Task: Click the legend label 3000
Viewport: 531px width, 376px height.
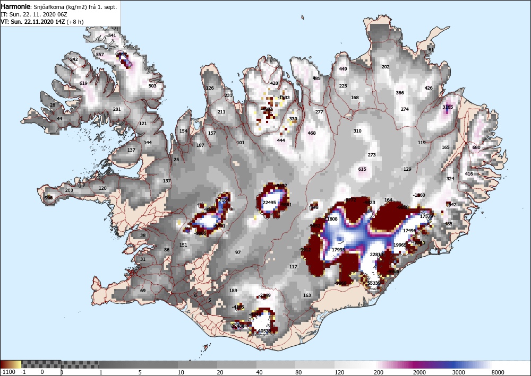Action: [459, 372]
